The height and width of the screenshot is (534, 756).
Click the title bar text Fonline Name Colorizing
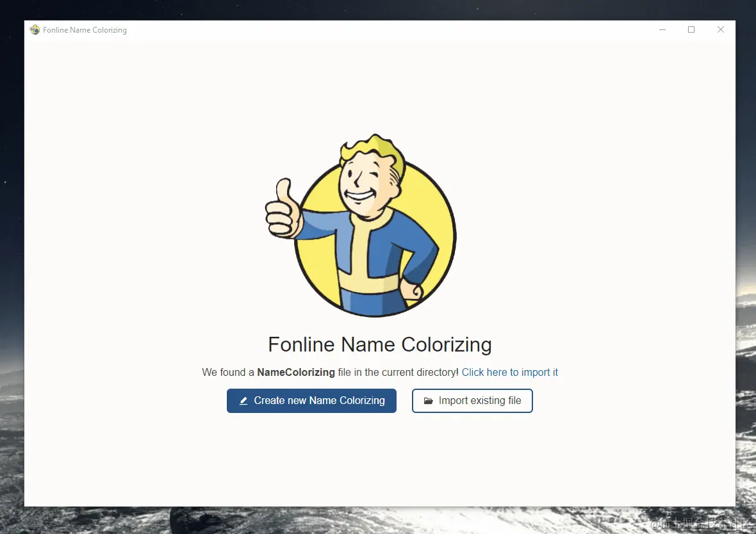pyautogui.click(x=85, y=30)
